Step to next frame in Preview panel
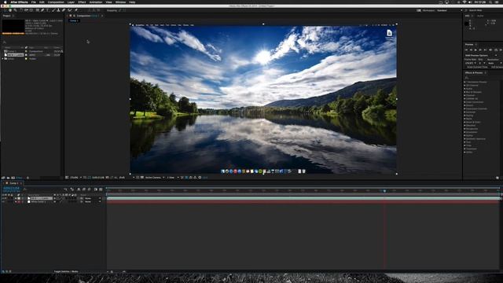The image size is (503, 283). pyautogui.click(x=480, y=50)
